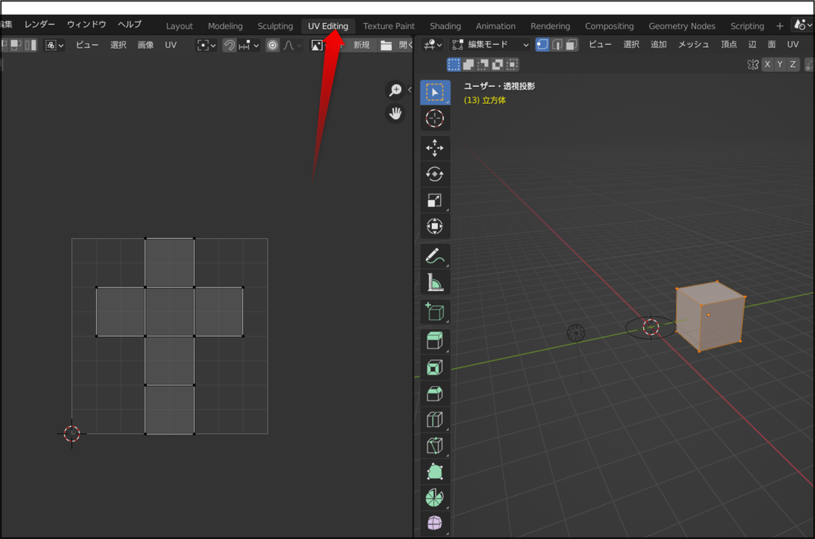
Task: Enable face select mode
Action: pos(571,45)
